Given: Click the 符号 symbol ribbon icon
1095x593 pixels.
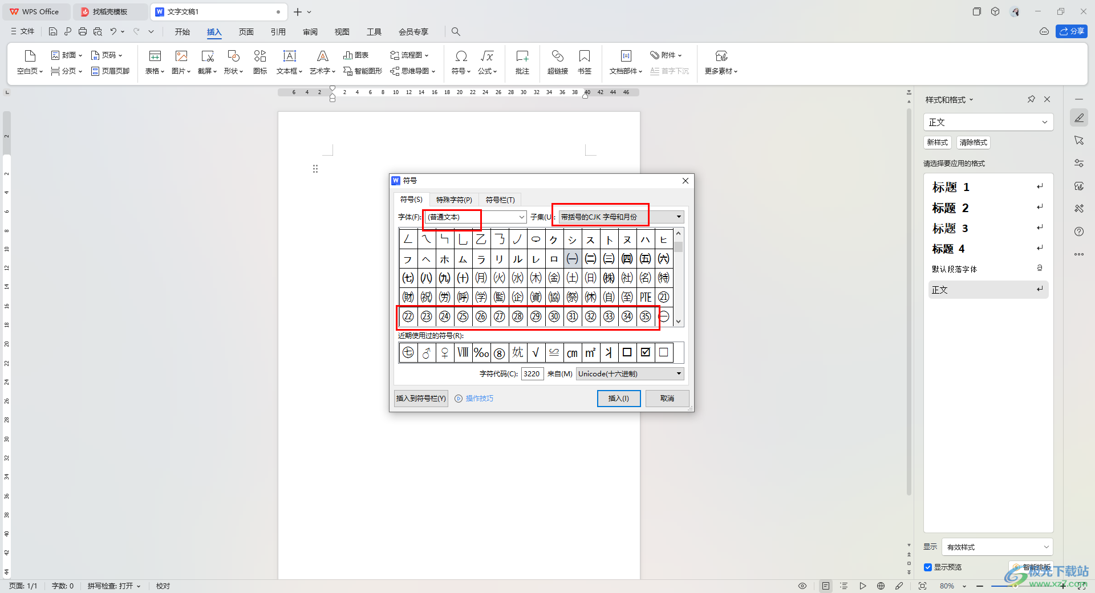Looking at the screenshot, I should [461, 62].
